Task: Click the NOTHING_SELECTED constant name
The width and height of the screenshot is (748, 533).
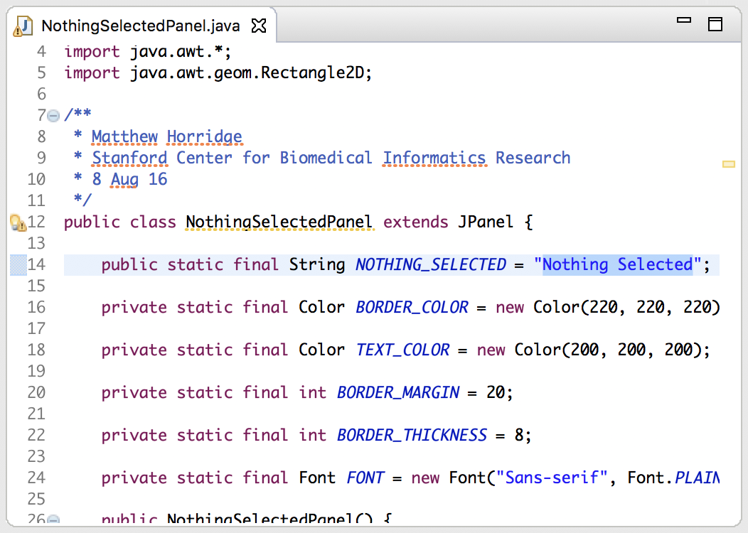Action: tap(431, 264)
